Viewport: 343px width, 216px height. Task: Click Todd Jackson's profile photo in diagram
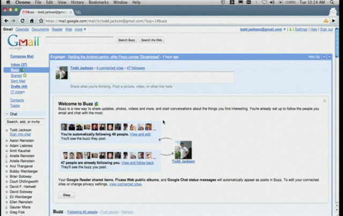(184, 150)
